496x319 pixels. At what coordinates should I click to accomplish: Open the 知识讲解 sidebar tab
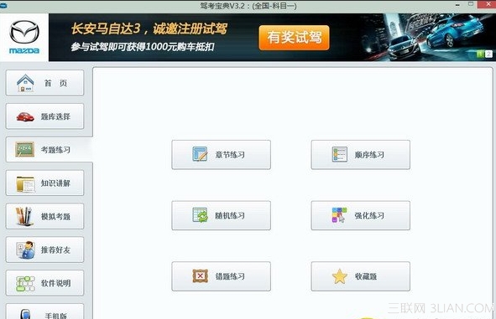(x=44, y=183)
